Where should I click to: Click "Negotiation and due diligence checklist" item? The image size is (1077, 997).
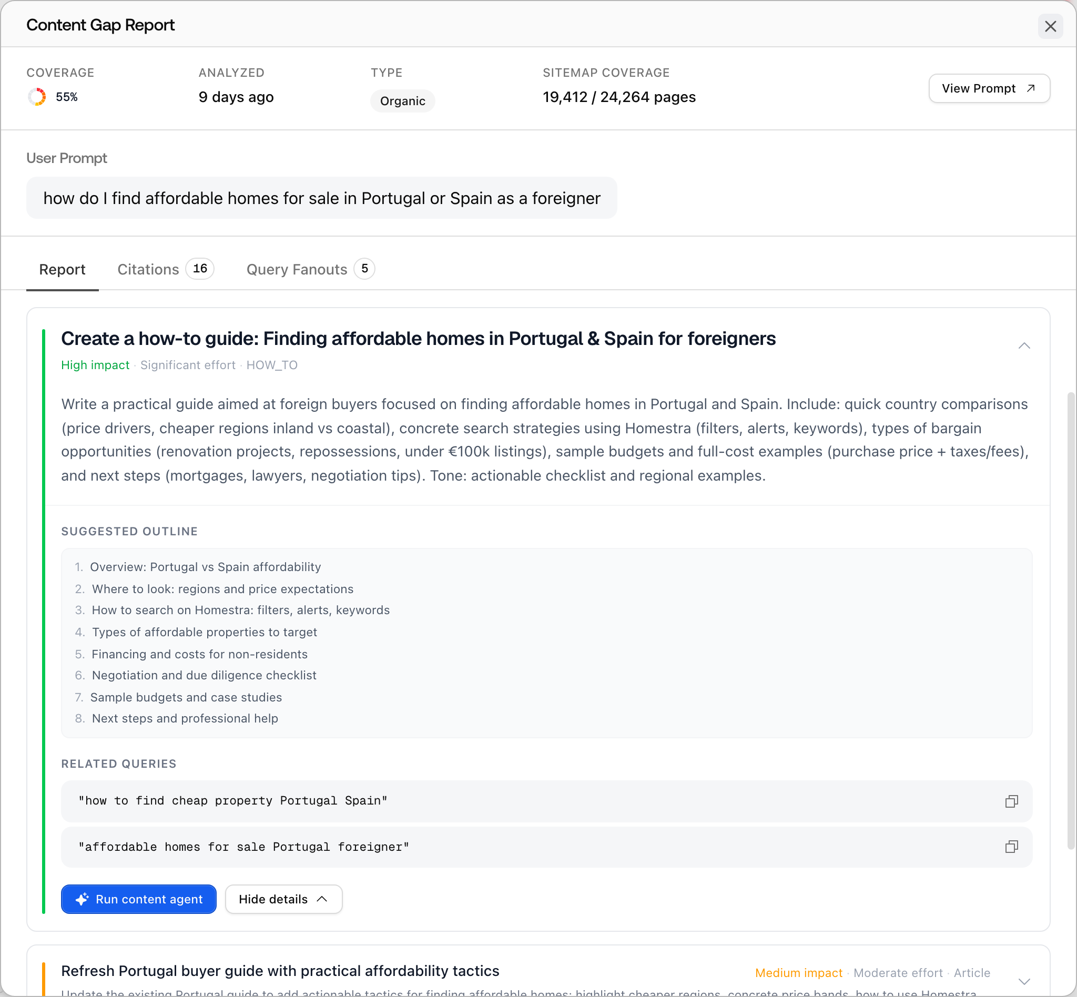tap(204, 675)
